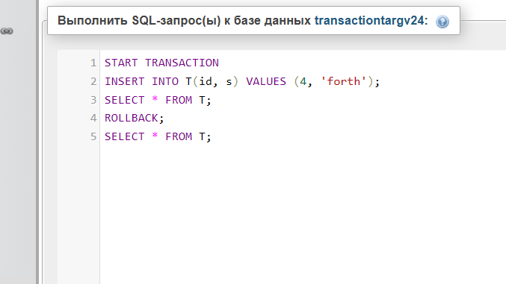Click the last SELECT * FROM T line

tap(158, 136)
